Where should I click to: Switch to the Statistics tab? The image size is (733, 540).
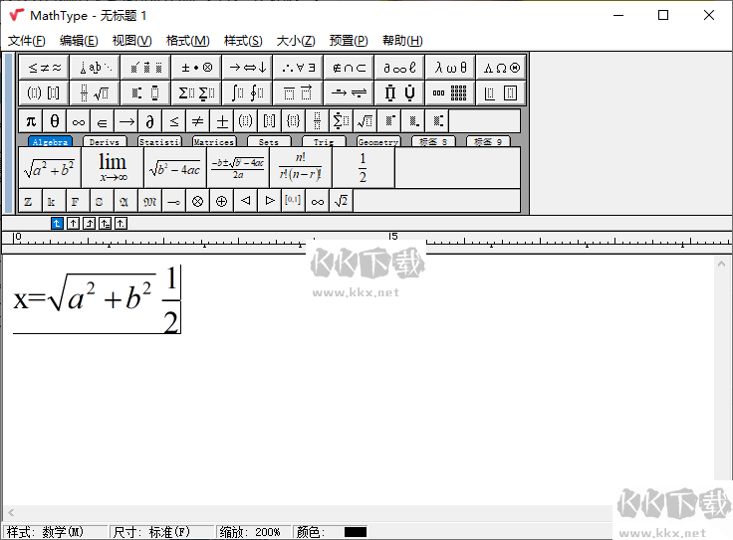pyautogui.click(x=159, y=142)
